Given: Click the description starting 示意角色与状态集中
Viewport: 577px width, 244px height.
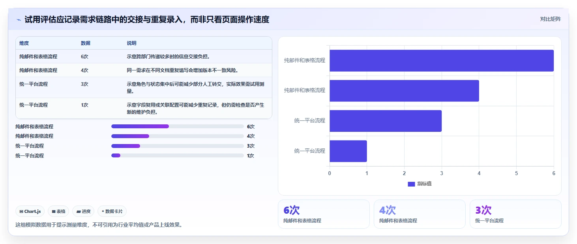Looking at the screenshot, I should pyautogui.click(x=195, y=88).
